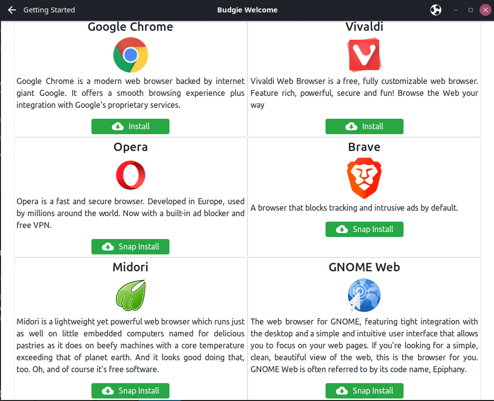The image size is (494, 401).
Task: Snap install Midori browser
Action: point(130,391)
